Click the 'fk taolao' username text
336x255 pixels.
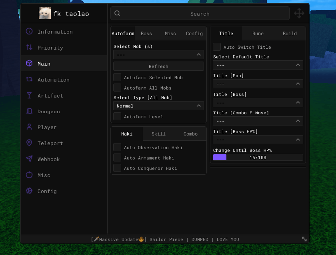click(71, 14)
